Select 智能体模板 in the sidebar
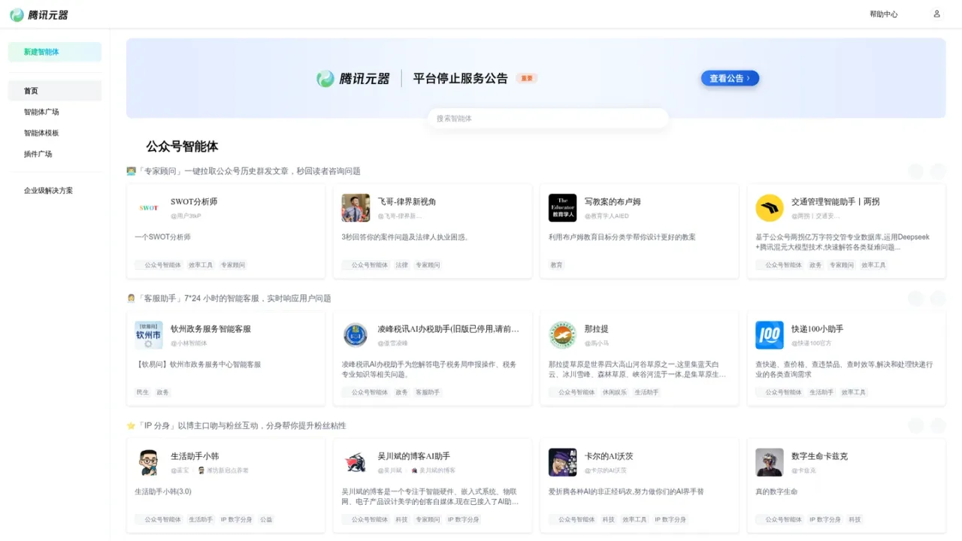Viewport: 962px width, 541px height. coord(55,133)
